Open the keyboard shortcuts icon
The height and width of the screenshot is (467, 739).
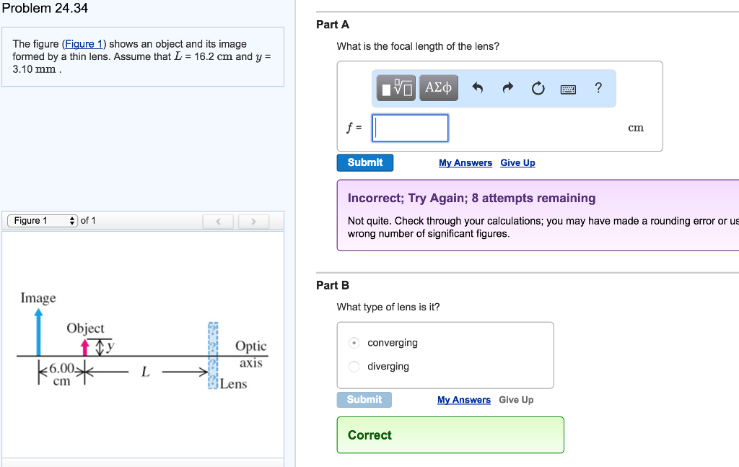click(x=568, y=89)
